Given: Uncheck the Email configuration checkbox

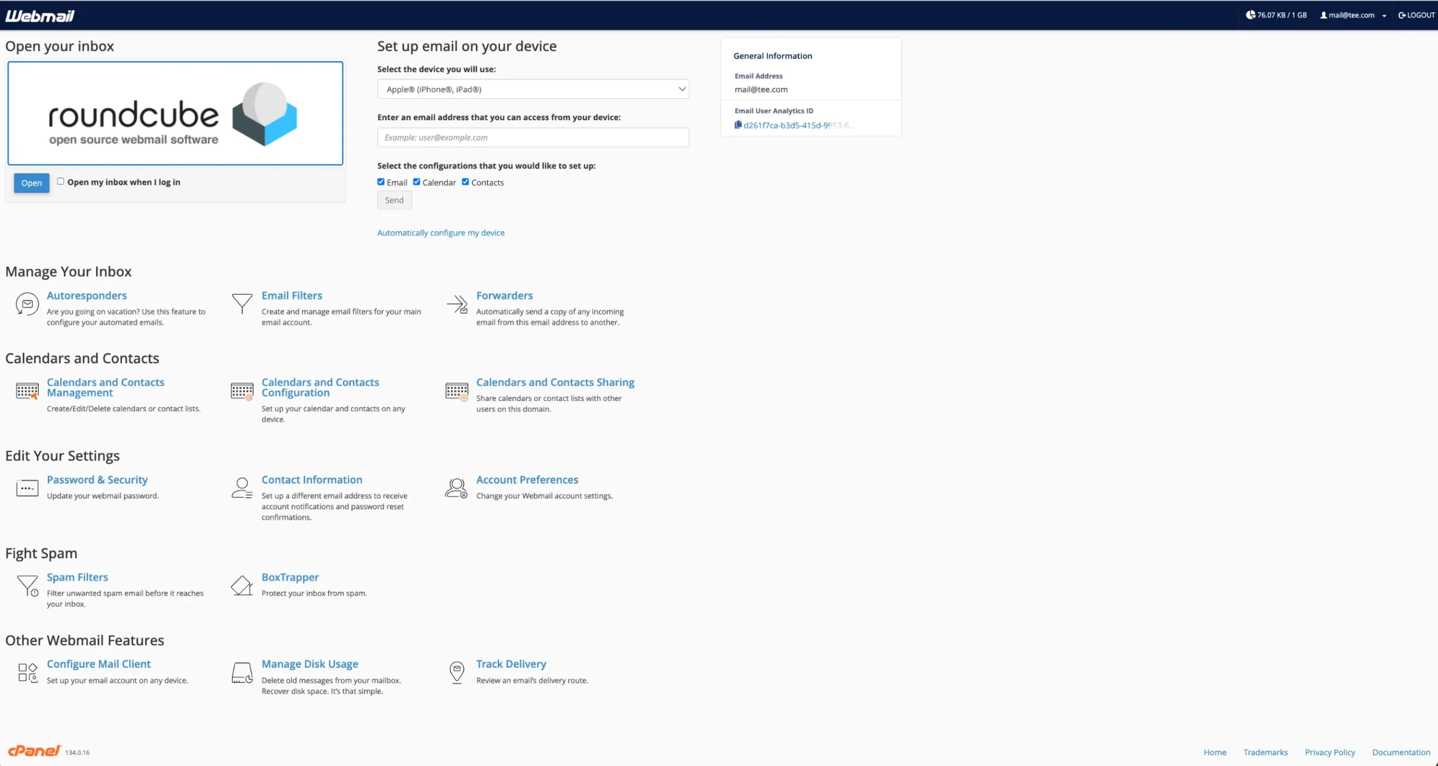Looking at the screenshot, I should click(x=381, y=182).
